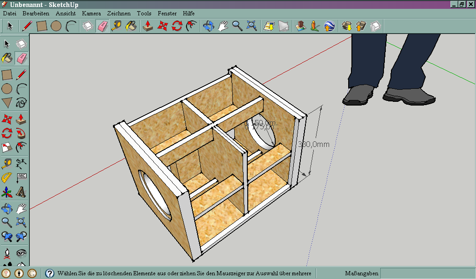476x279 pixels.
Task: Toggle the pink Eraser tool in top toolbar
Action: point(102,26)
